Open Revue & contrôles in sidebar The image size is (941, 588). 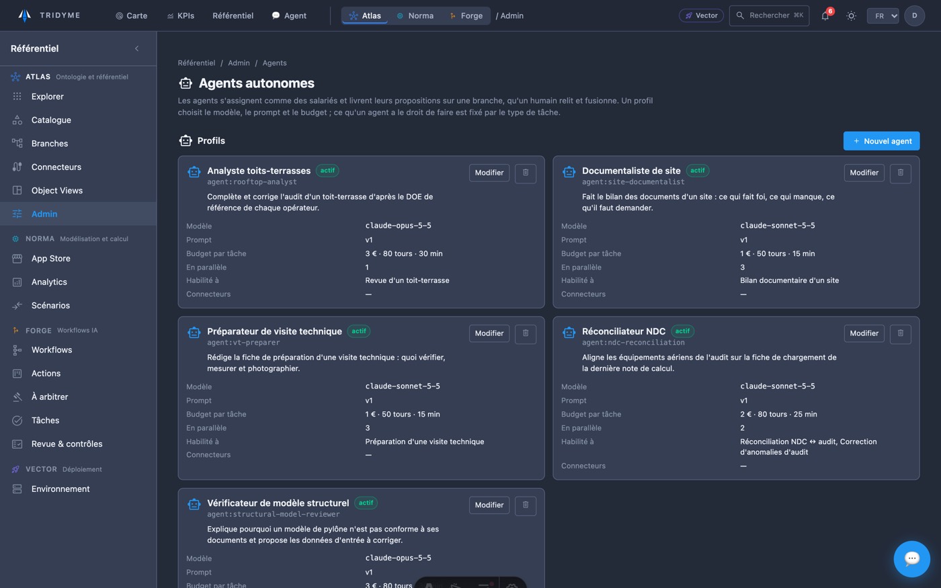click(x=78, y=444)
